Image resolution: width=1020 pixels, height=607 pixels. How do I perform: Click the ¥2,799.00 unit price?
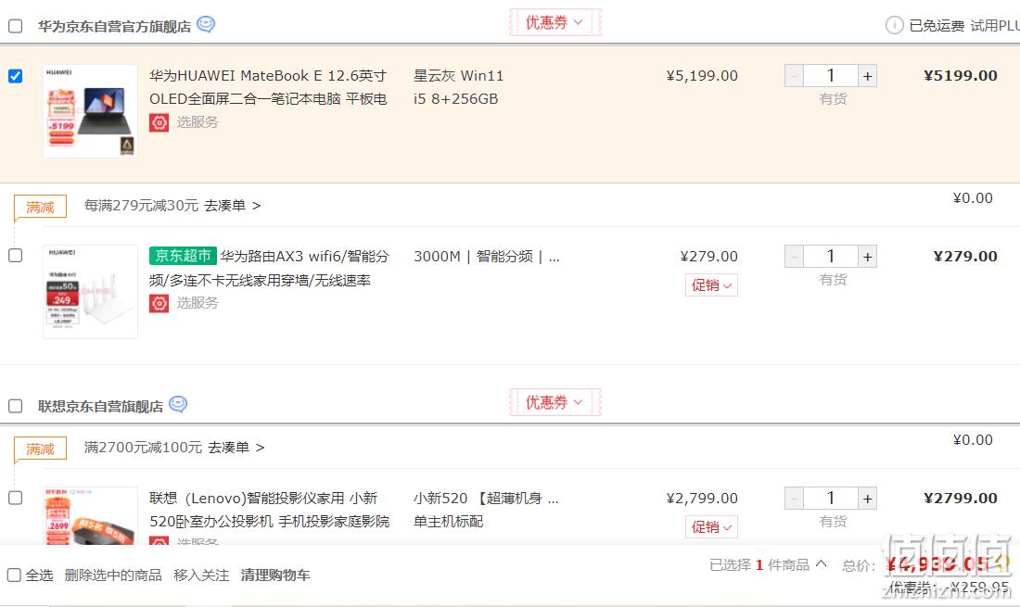tap(702, 499)
